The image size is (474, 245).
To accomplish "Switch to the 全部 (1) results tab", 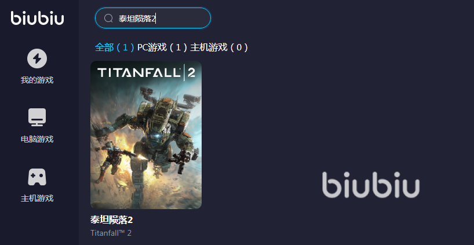I will (115, 47).
